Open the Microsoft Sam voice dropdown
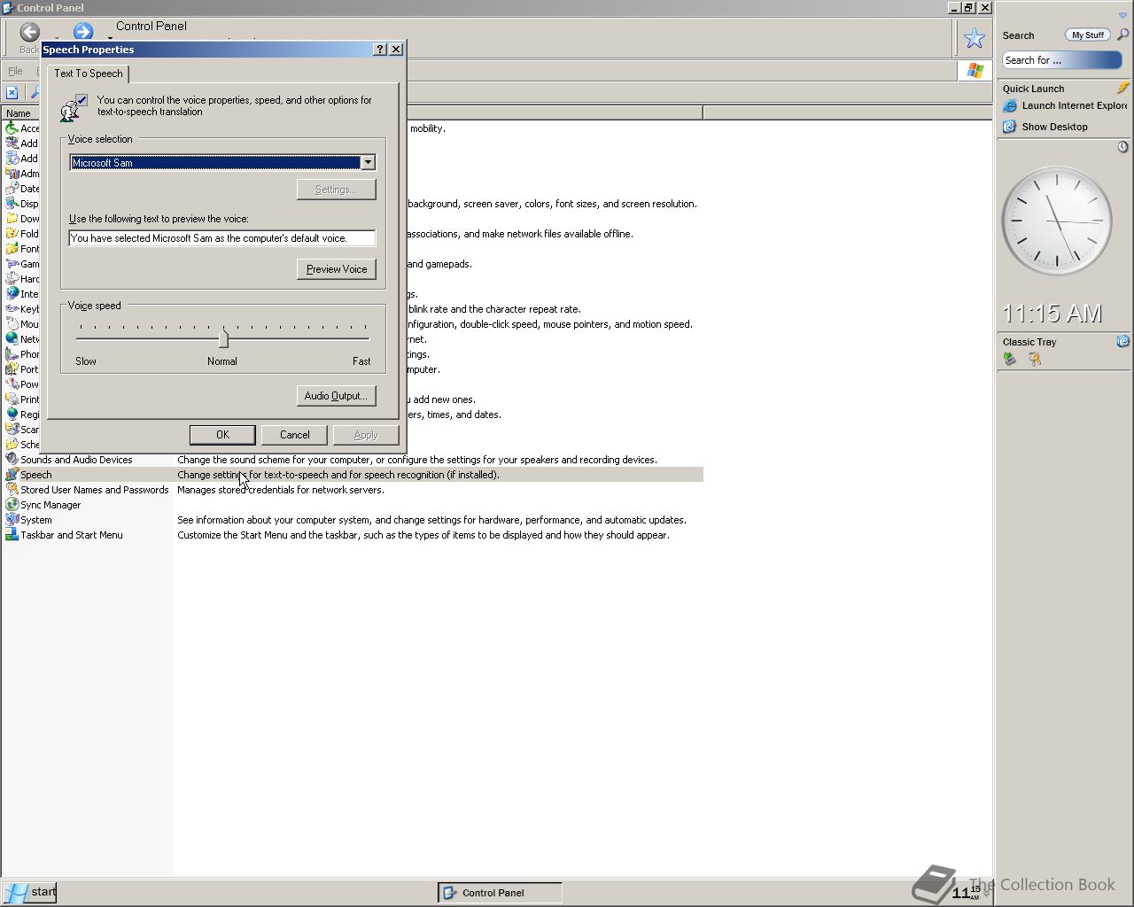The width and height of the screenshot is (1134, 907). tap(368, 162)
